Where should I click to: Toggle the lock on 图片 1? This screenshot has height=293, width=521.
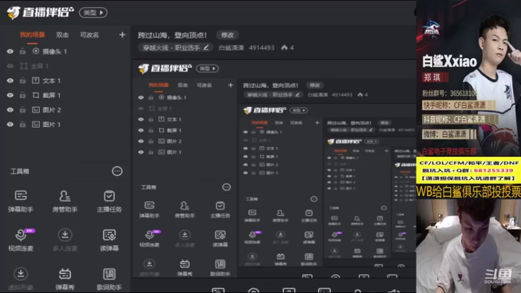click(x=23, y=124)
